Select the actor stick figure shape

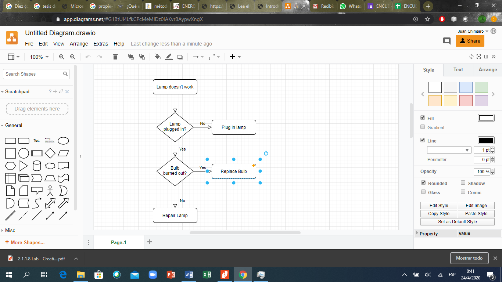50,191
